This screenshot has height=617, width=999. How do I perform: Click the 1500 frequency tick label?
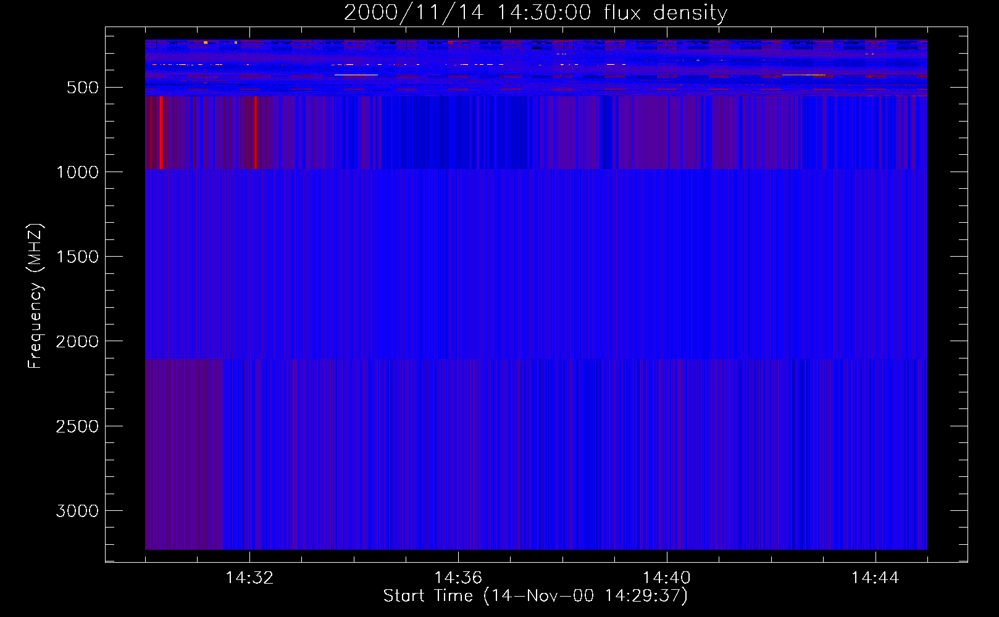(x=77, y=257)
